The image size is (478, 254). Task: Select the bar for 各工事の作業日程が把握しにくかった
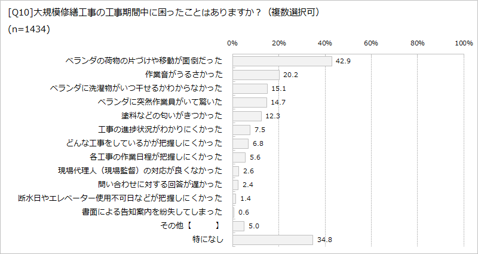(239, 157)
